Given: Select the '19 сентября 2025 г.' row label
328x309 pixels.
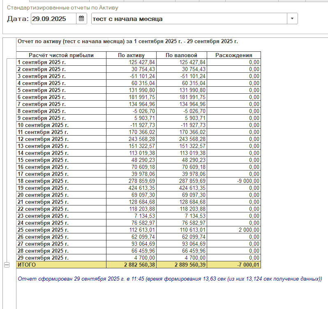Looking at the screenshot, I should tap(61, 188).
